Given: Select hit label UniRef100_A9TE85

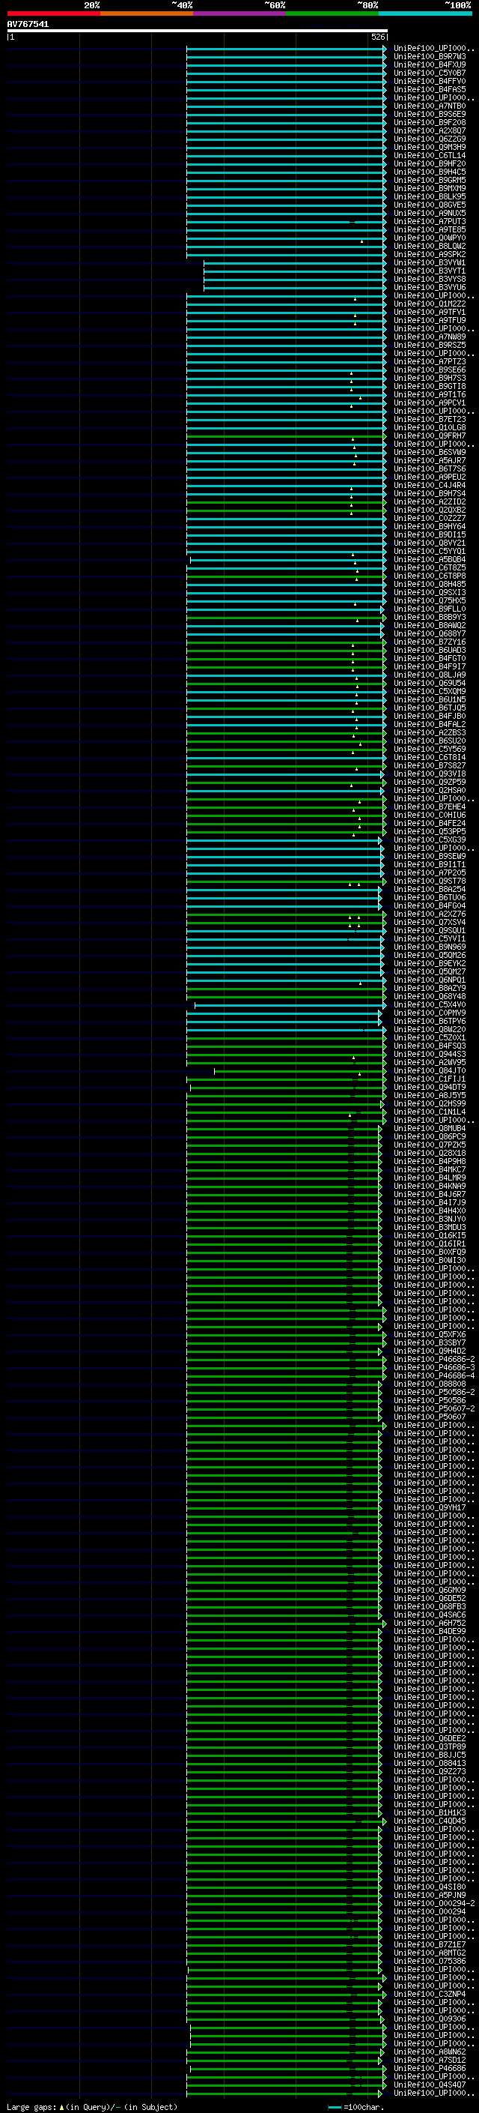Looking at the screenshot, I should click(x=430, y=229).
